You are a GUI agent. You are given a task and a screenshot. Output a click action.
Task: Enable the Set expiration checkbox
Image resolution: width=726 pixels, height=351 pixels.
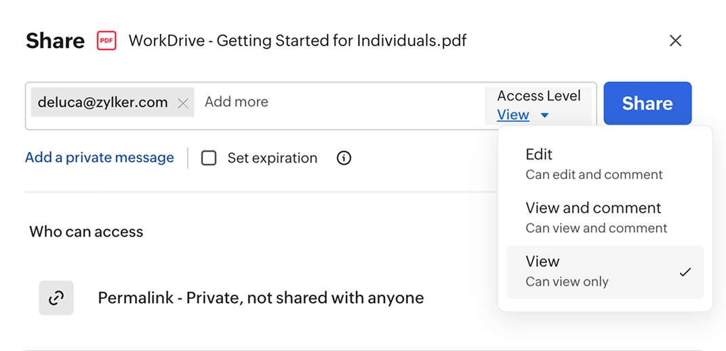click(209, 158)
